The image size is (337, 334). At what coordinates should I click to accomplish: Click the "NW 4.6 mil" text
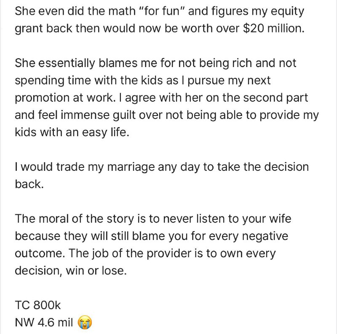[x=44, y=322]
